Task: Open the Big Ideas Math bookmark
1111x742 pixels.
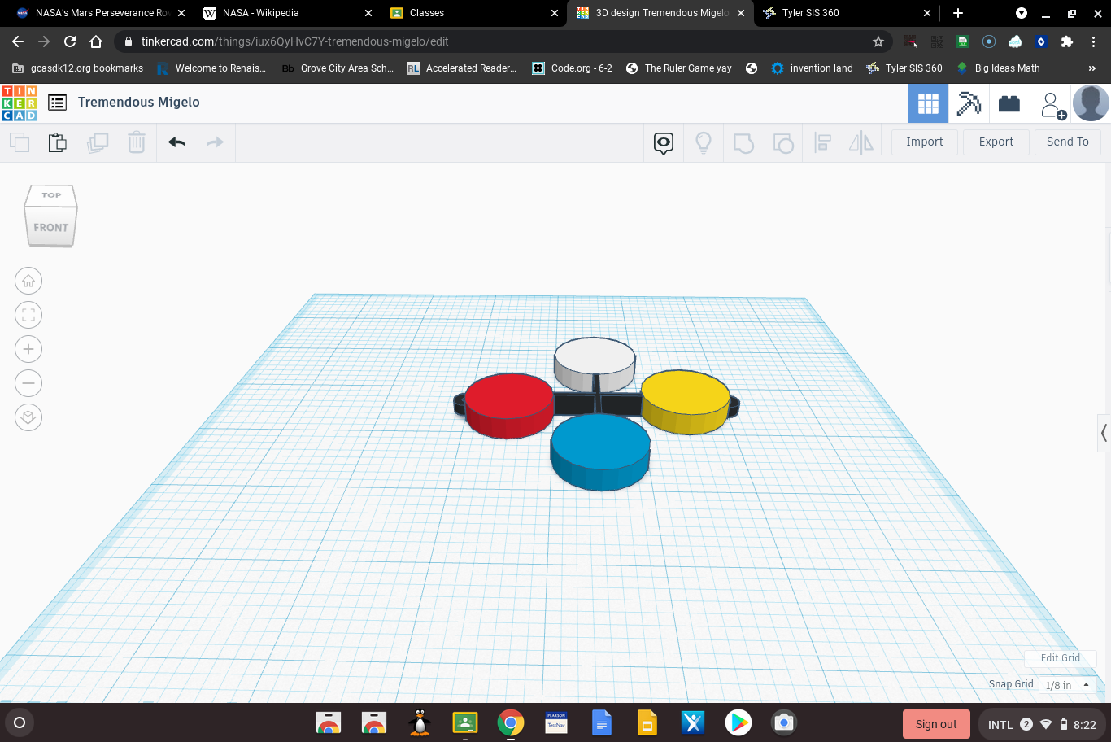Action: (998, 68)
